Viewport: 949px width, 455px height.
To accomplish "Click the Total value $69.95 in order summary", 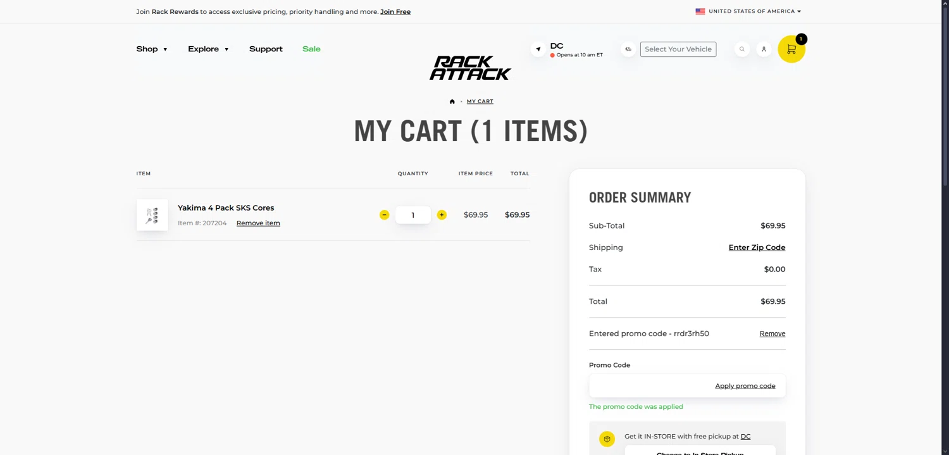I will (773, 301).
